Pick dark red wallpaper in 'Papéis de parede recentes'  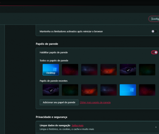(147, 90)
